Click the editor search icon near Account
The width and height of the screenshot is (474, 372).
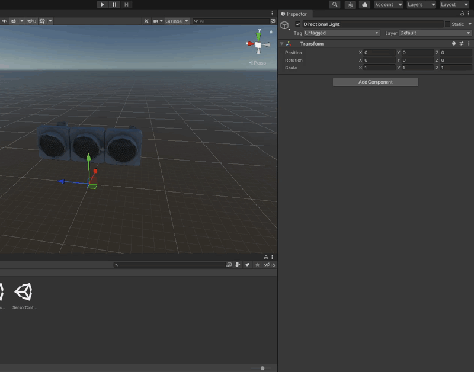335,4
